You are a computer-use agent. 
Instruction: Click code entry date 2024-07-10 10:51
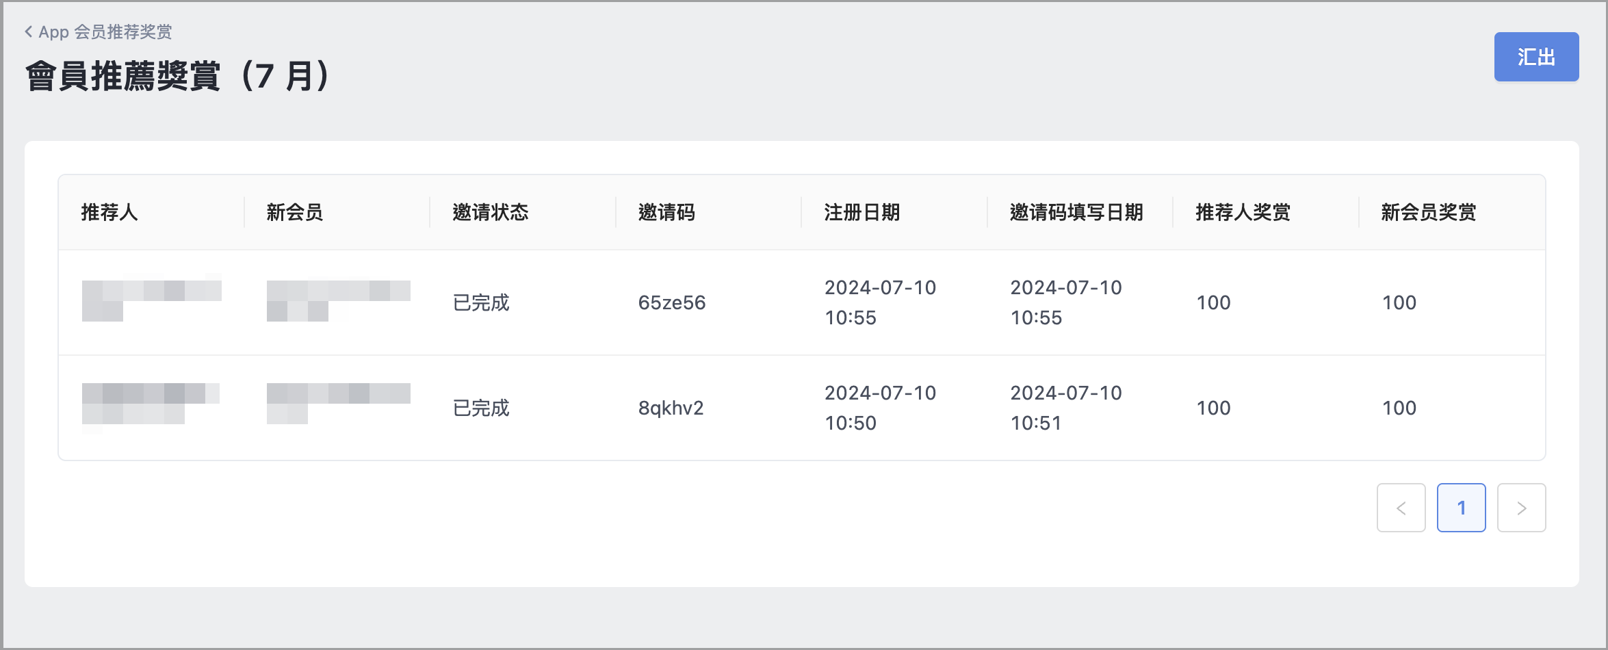pos(1066,408)
